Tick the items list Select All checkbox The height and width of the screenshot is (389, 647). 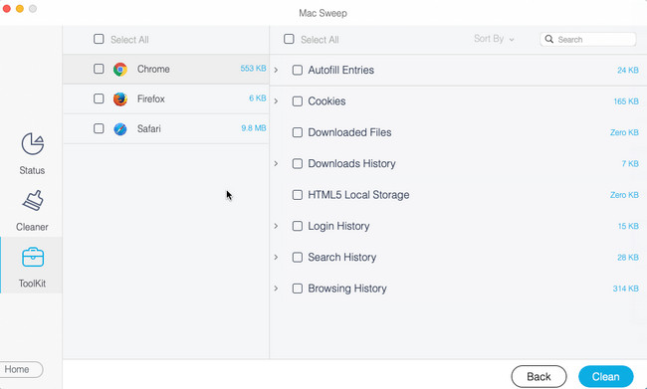(289, 39)
